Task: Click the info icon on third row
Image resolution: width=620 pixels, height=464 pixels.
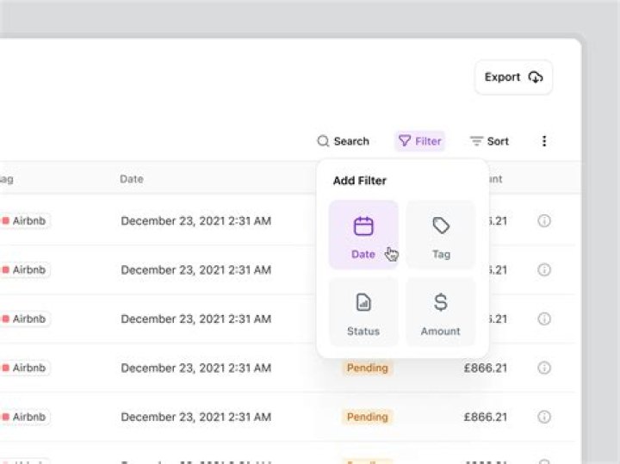Action: [x=544, y=319]
